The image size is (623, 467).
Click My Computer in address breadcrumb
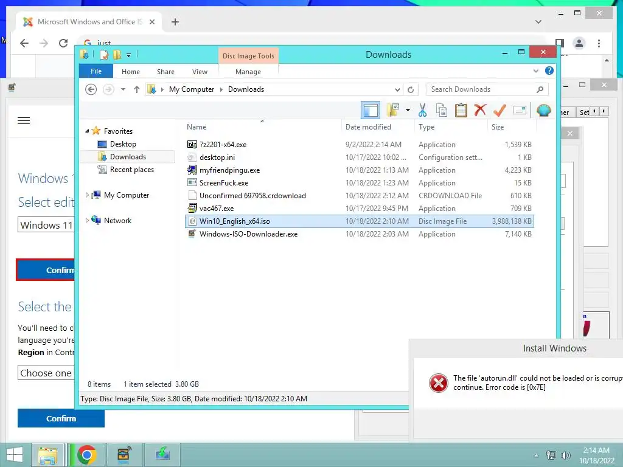pos(192,89)
